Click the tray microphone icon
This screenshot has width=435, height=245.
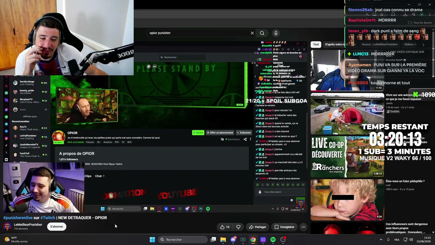click(x=388, y=240)
